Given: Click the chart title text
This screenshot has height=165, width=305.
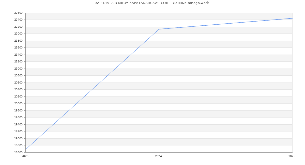Looking at the screenshot, I should tap(152, 3).
